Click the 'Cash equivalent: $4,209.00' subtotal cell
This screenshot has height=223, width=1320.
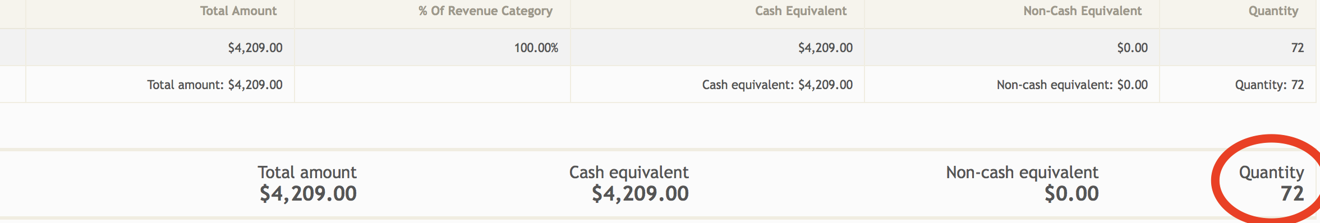coord(718,85)
